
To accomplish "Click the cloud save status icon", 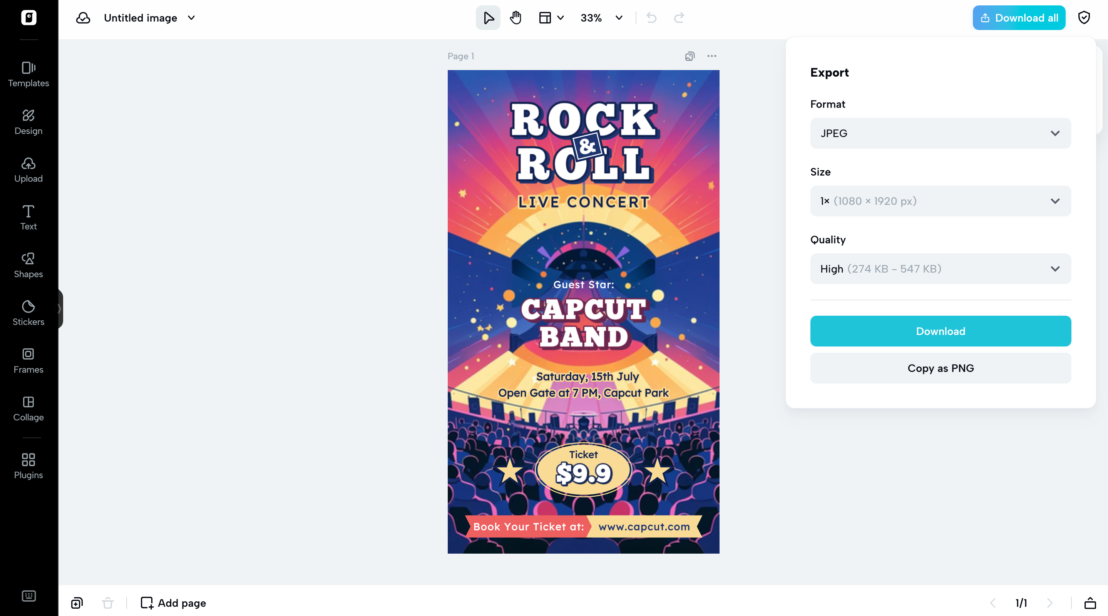I will coord(83,18).
